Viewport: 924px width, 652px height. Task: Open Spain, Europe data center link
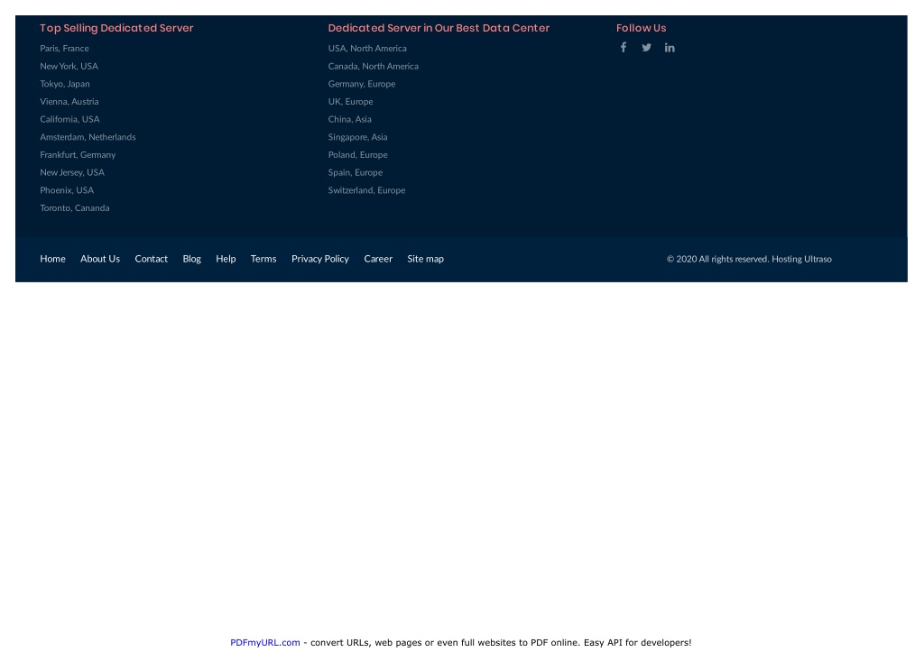pyautogui.click(x=356, y=172)
